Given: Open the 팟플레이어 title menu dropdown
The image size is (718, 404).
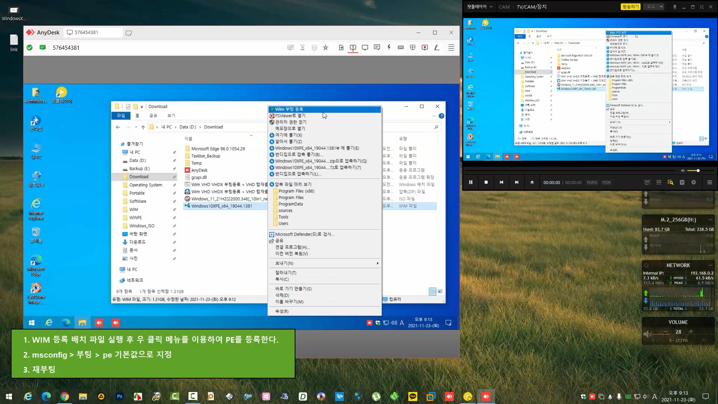Looking at the screenshot, I should 480,7.
